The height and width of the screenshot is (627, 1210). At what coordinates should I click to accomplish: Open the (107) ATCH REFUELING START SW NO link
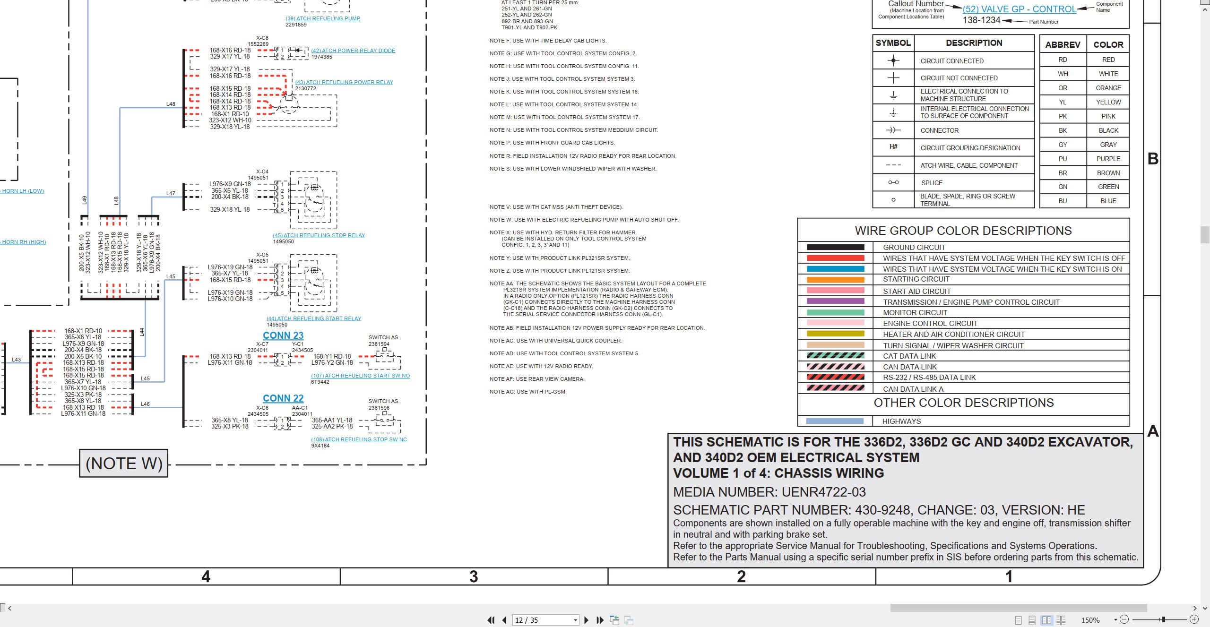click(360, 376)
